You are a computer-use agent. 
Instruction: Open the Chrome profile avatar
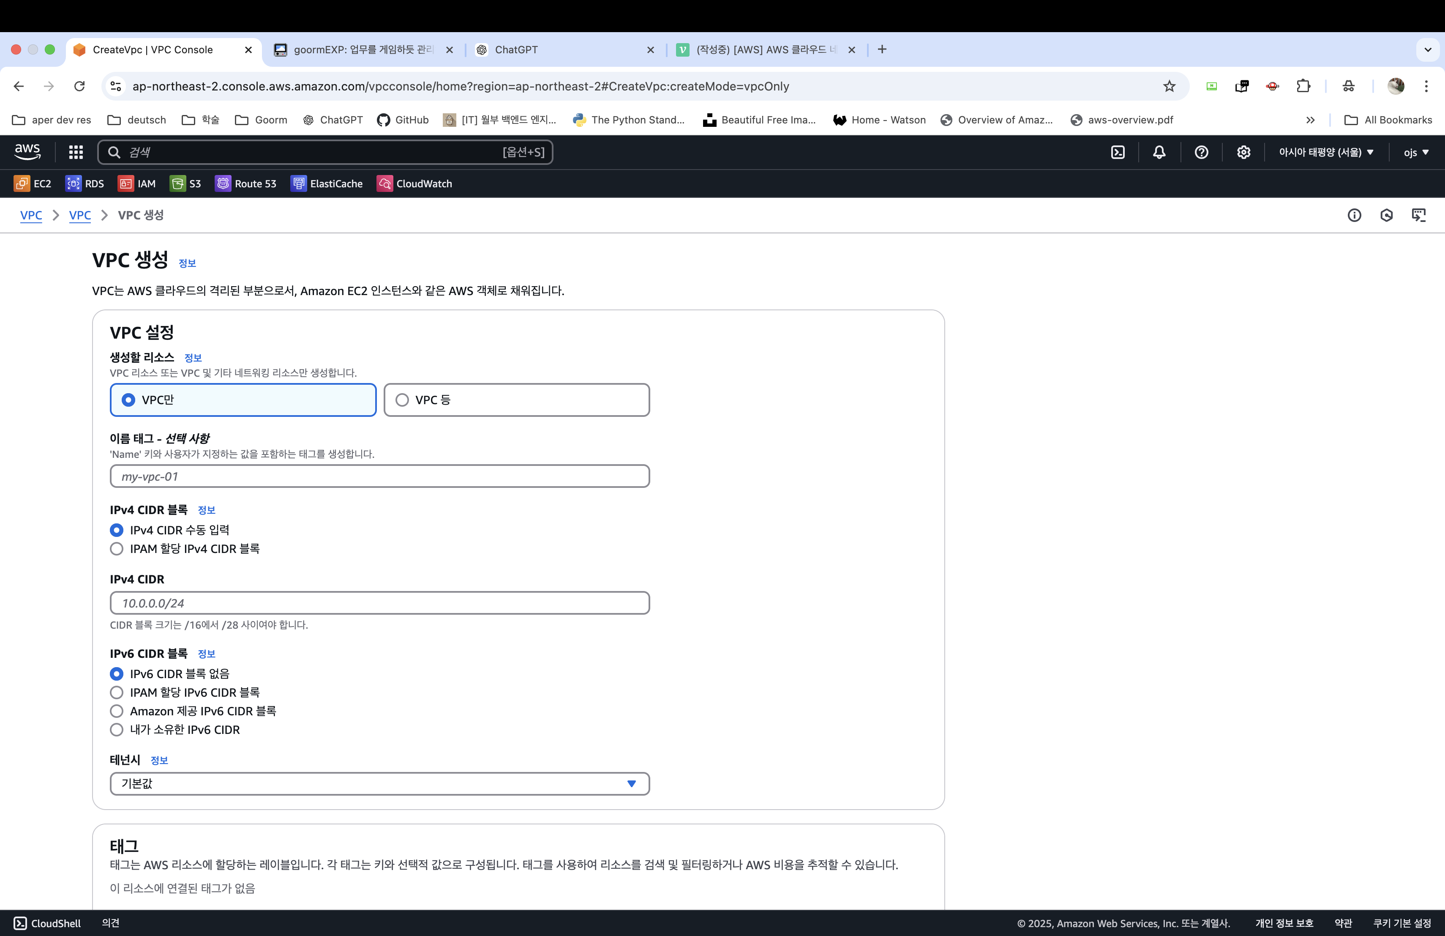[x=1396, y=86]
